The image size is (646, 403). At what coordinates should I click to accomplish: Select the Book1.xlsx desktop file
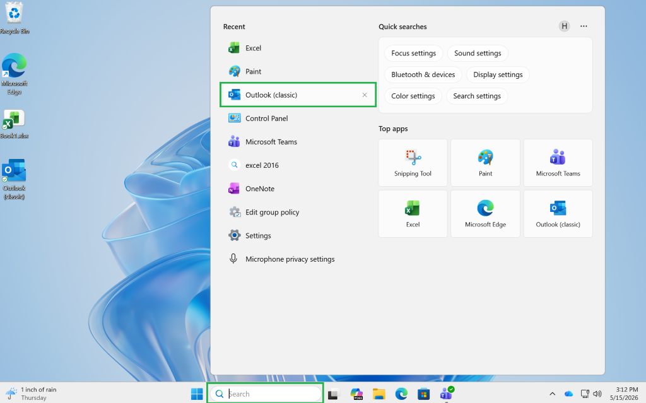[x=15, y=124]
